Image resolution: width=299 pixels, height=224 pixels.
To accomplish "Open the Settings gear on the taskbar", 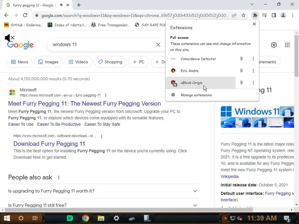I will tap(116, 218).
